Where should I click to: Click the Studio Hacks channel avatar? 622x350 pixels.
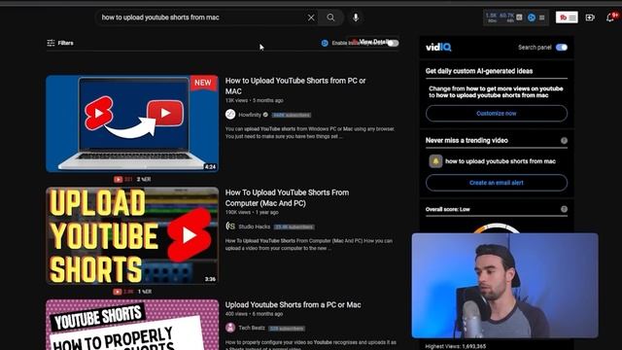[230, 227]
